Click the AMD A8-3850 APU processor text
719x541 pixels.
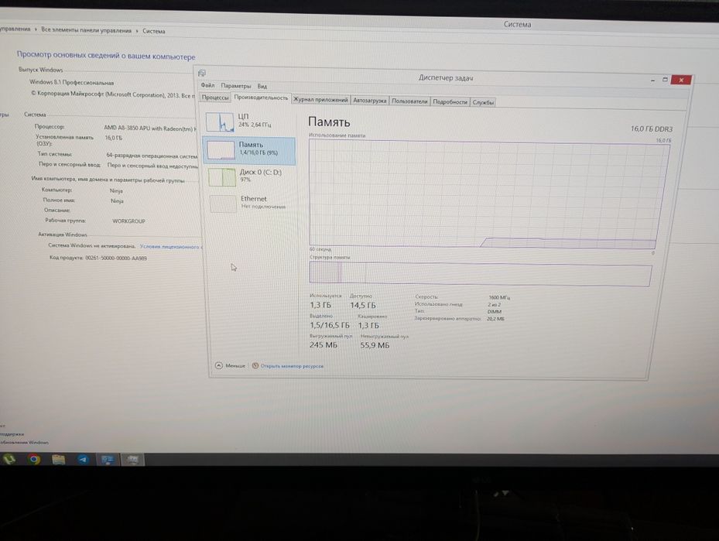[x=150, y=128]
